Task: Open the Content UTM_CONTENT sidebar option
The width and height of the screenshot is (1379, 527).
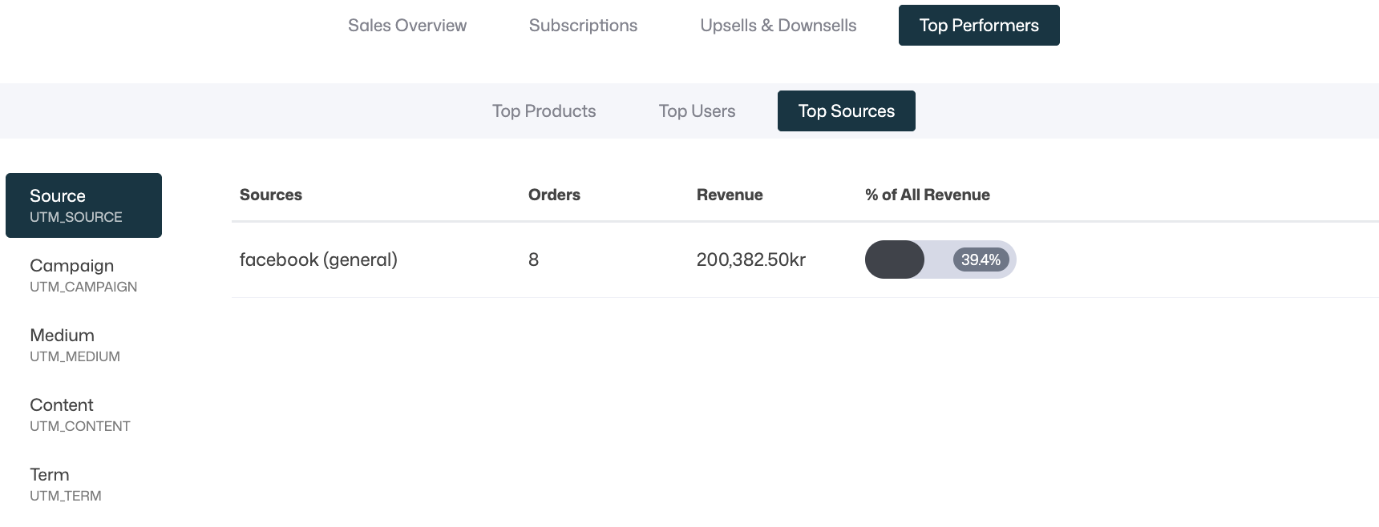Action: 79,415
